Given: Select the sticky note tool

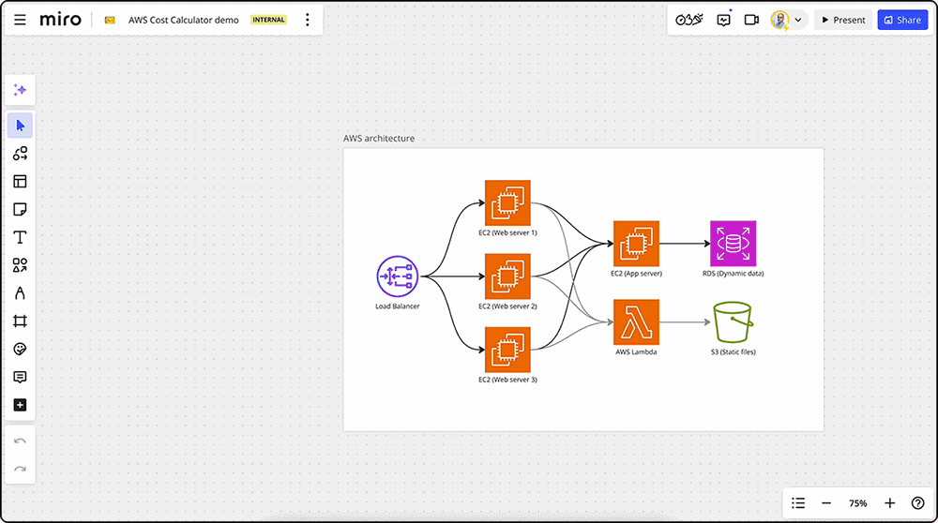Looking at the screenshot, I should [20, 209].
